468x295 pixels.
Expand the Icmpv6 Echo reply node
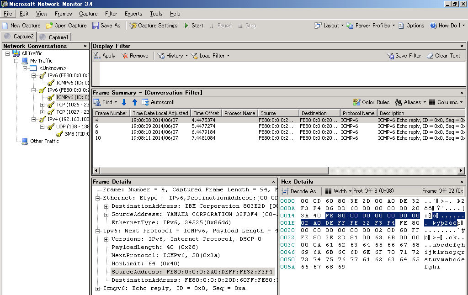tap(98, 289)
